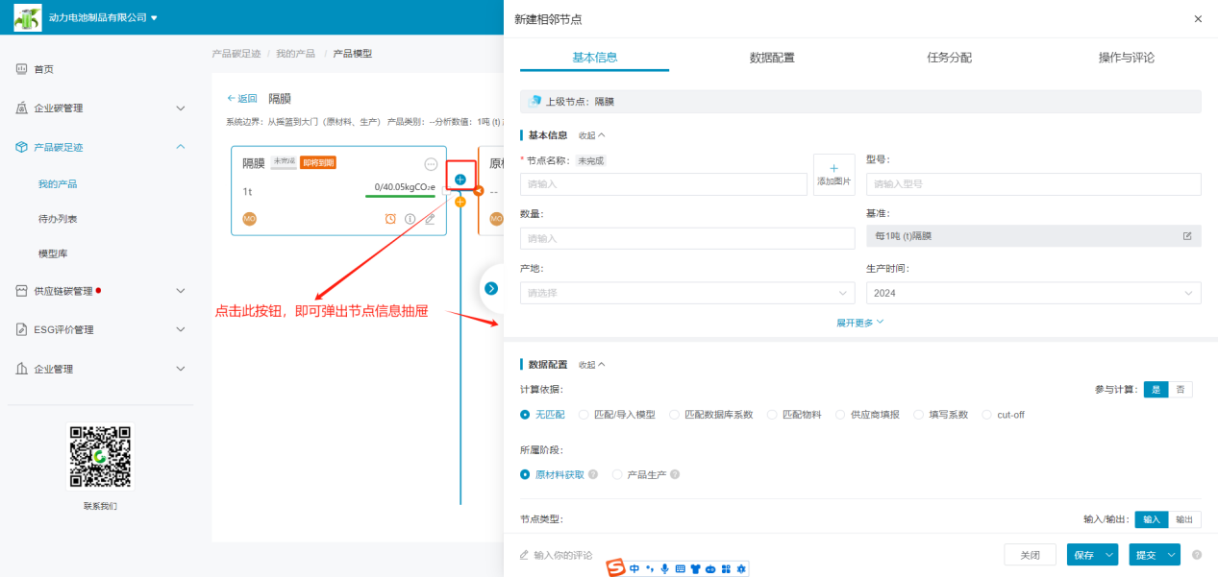
Task: Click the 添加图片 plus box
Action: [833, 174]
